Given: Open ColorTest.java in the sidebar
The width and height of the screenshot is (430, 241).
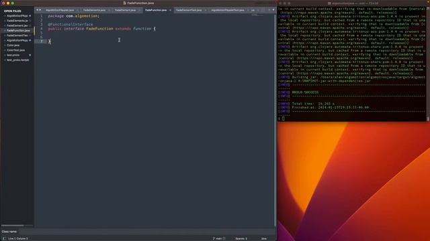Looking at the screenshot, I should (15, 50).
